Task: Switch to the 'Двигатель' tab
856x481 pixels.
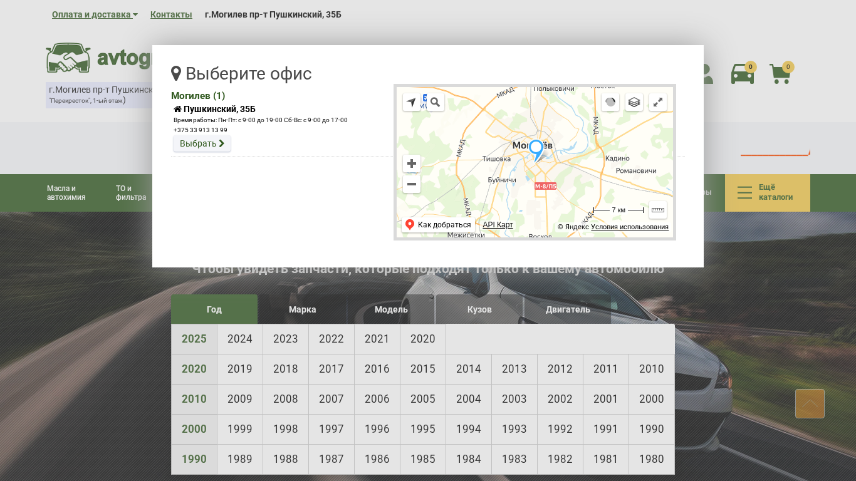Action: pos(567,309)
